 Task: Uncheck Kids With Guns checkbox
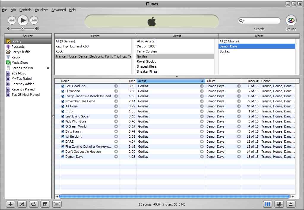click(x=63, y=121)
